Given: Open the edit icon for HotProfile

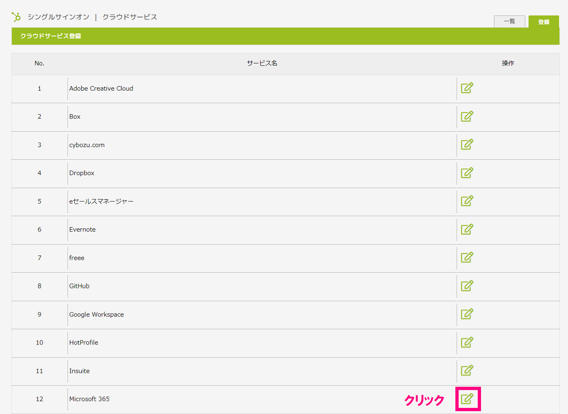Looking at the screenshot, I should [x=467, y=342].
